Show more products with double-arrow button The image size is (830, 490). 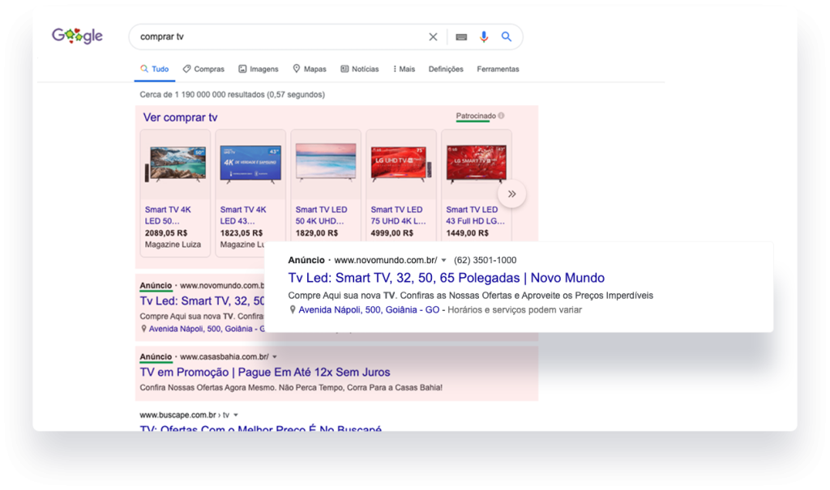[511, 194]
